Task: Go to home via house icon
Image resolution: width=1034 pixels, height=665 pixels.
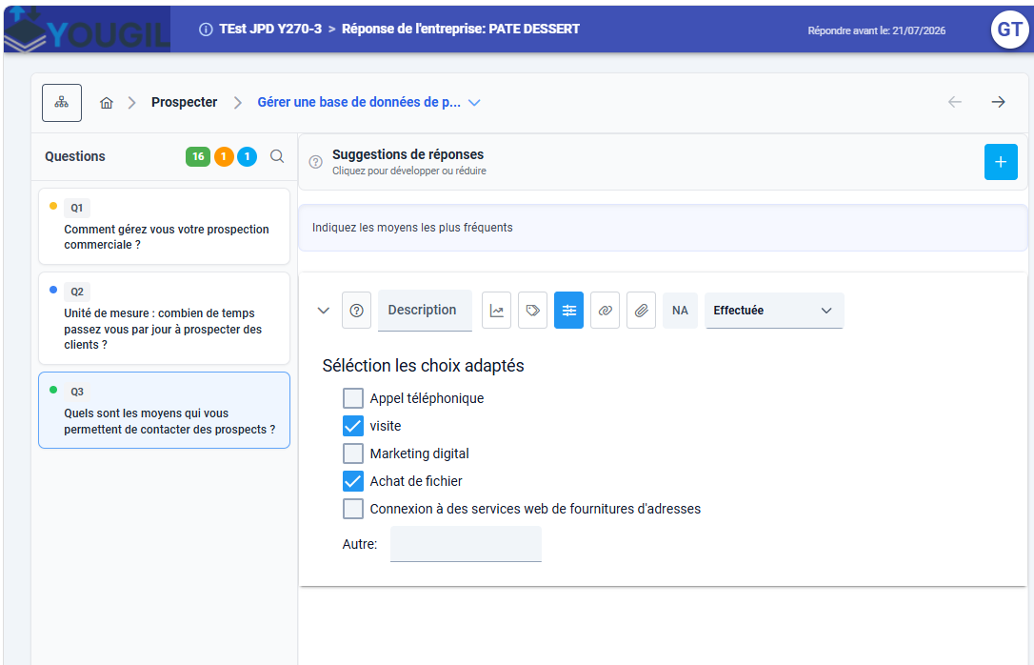Action: 107,102
